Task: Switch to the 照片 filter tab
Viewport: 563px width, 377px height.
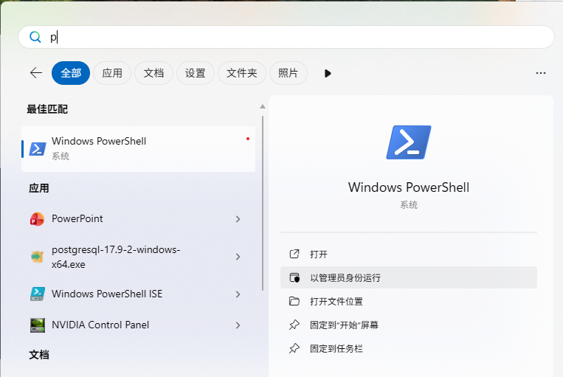Action: 288,73
